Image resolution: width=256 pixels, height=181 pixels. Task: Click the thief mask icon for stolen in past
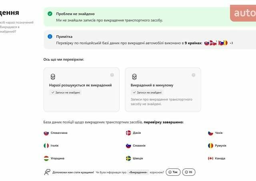click(134, 76)
